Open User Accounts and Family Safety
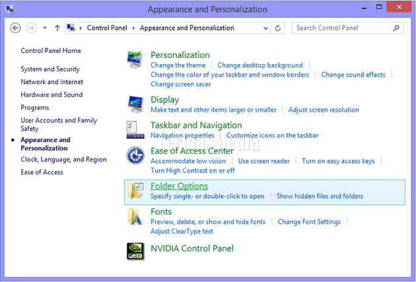Screen dimensions: 416x282 click(x=59, y=124)
